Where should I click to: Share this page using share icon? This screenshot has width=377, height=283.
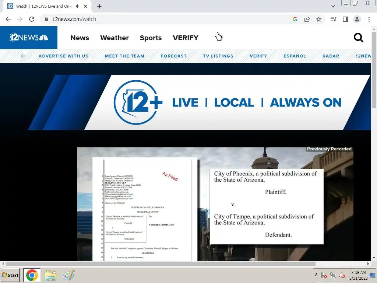pos(307,19)
